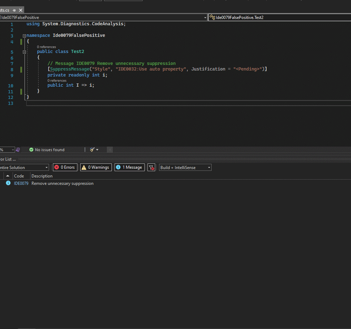
Task: Toggle the 0 Warnings filter
Action: (96, 167)
